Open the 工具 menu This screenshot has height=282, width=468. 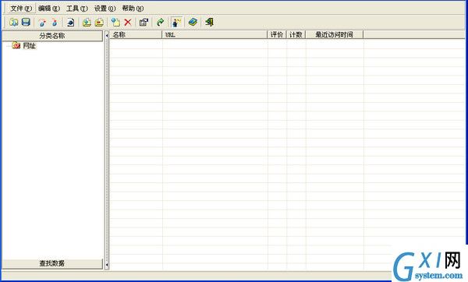tap(76, 9)
